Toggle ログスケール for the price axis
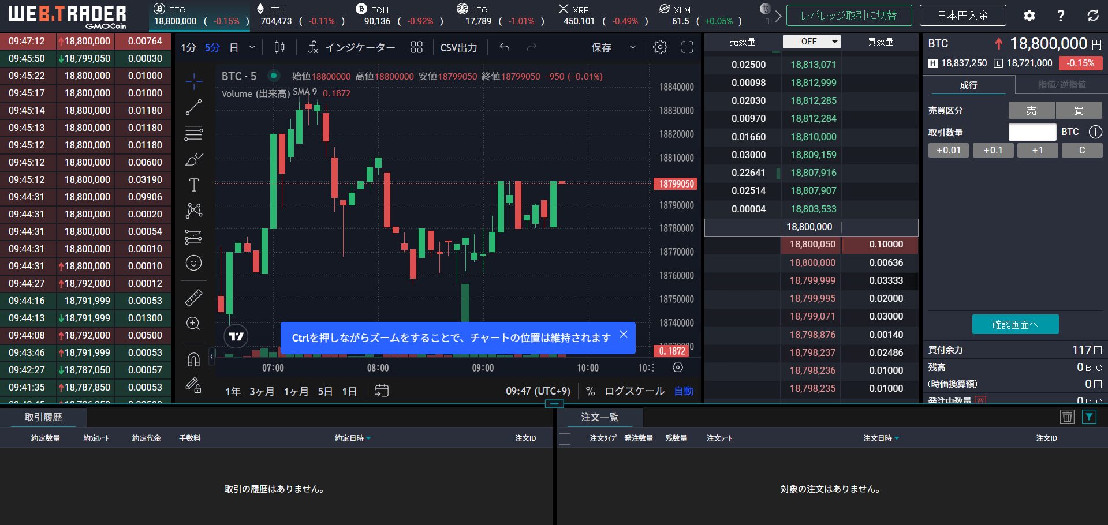Viewport: 1108px width, 525px height. (x=633, y=391)
